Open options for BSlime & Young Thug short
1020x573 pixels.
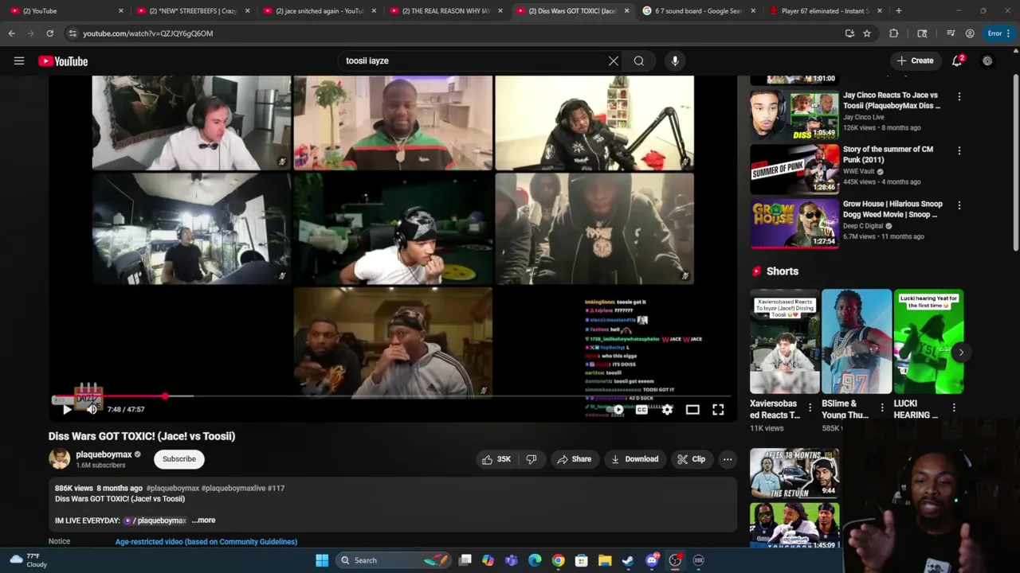[x=881, y=407]
